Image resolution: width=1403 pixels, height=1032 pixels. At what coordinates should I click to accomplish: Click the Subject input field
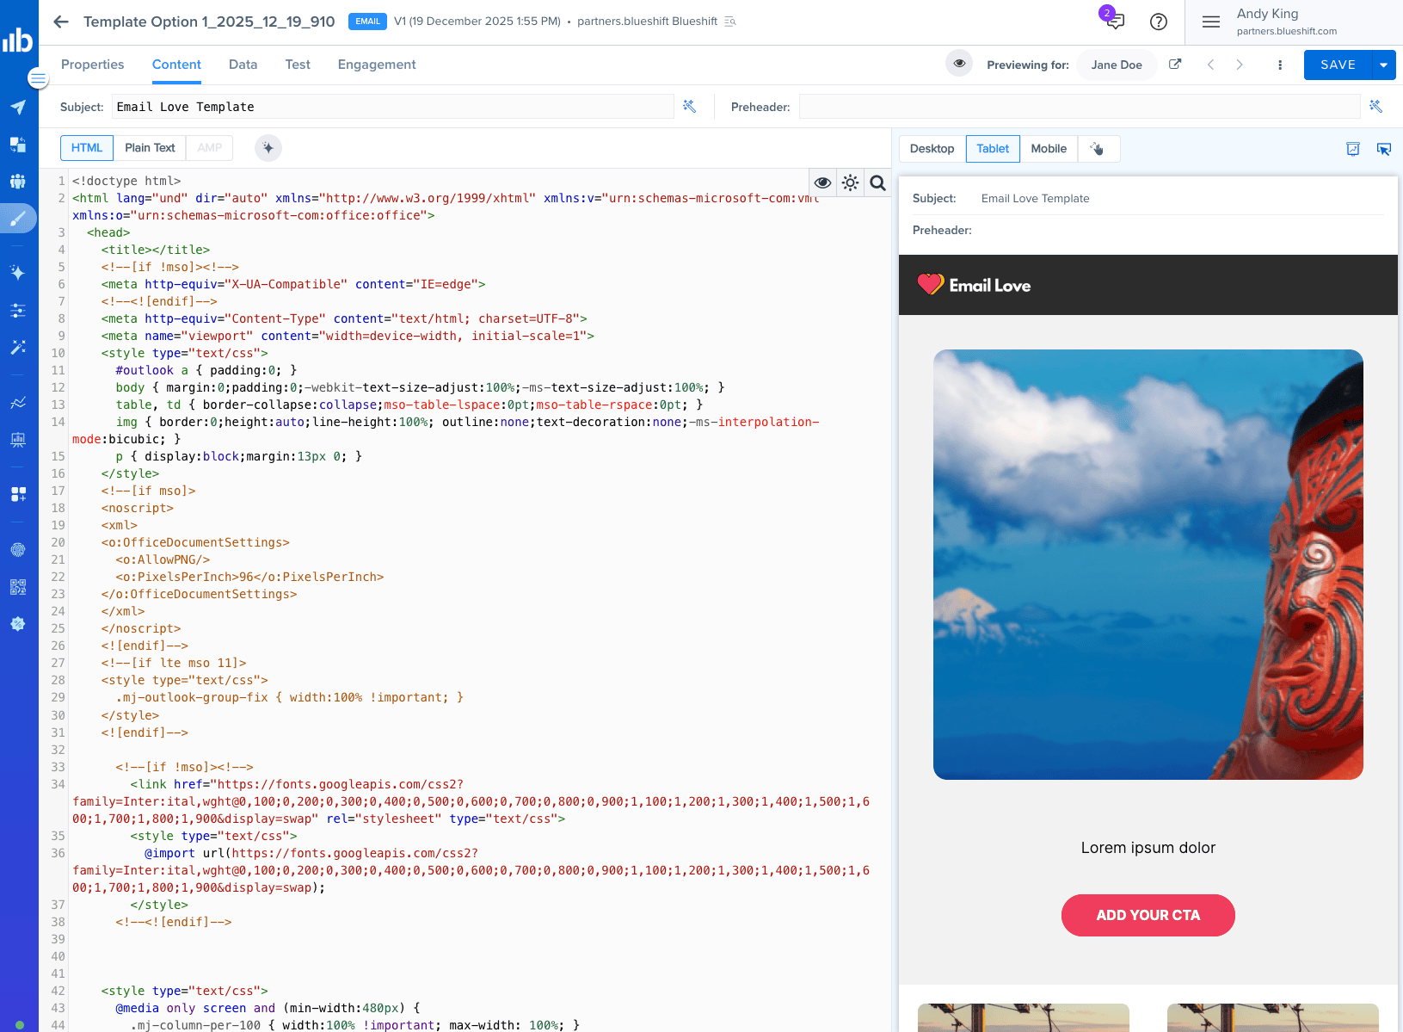pyautogui.click(x=393, y=107)
